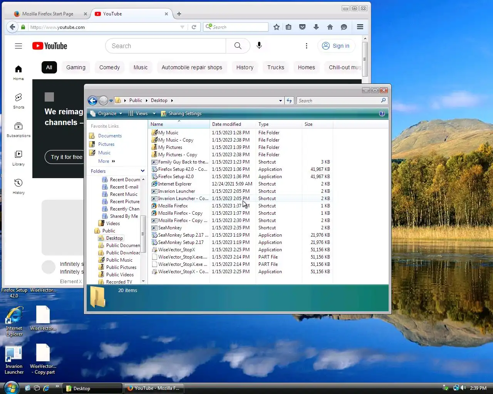Viewport: 493px width, 394px height.
Task: Click volume icon in system tray
Action: pos(463,388)
